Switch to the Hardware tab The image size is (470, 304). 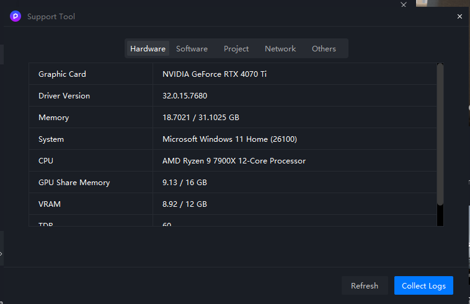[148, 48]
